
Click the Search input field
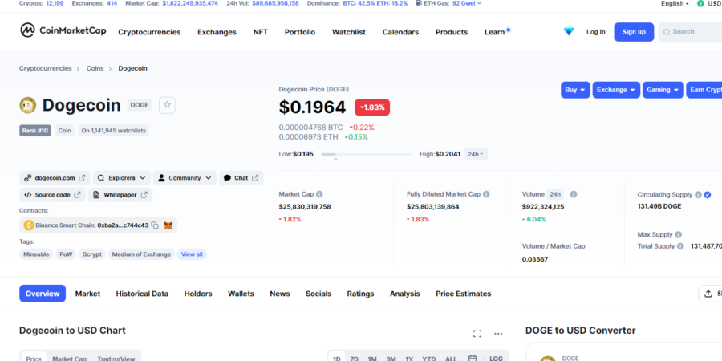pyautogui.click(x=690, y=32)
